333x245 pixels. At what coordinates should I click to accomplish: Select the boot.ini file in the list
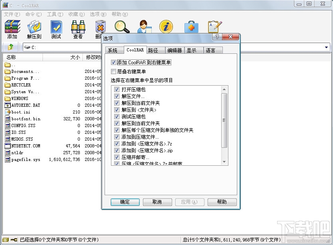pyautogui.click(x=19, y=112)
